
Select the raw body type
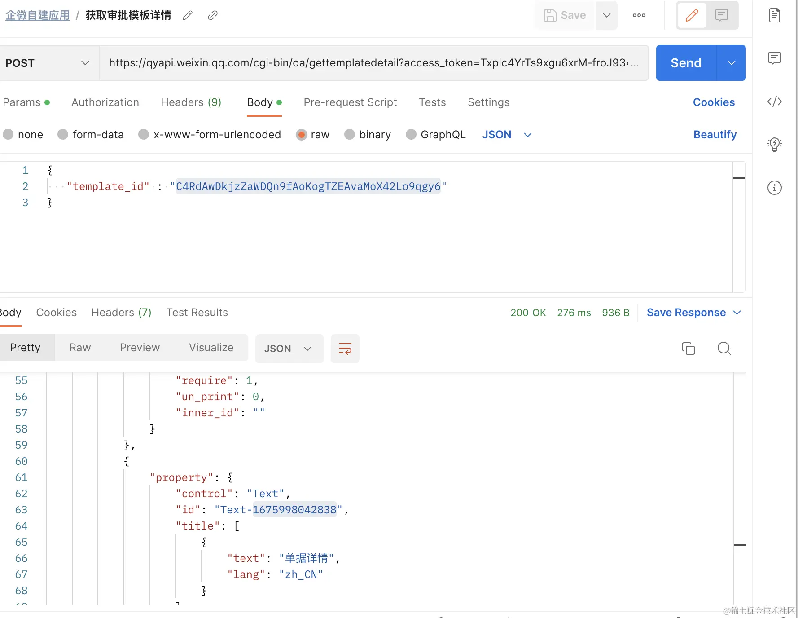click(x=313, y=135)
